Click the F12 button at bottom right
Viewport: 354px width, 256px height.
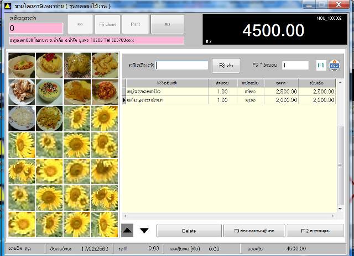point(315,231)
